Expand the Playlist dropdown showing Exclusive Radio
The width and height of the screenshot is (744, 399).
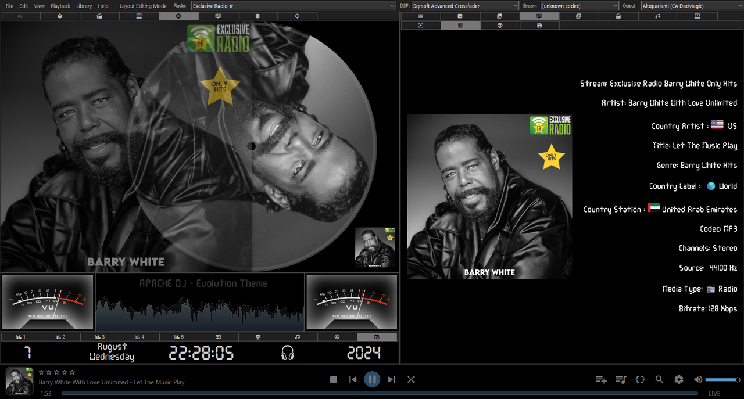click(294, 6)
